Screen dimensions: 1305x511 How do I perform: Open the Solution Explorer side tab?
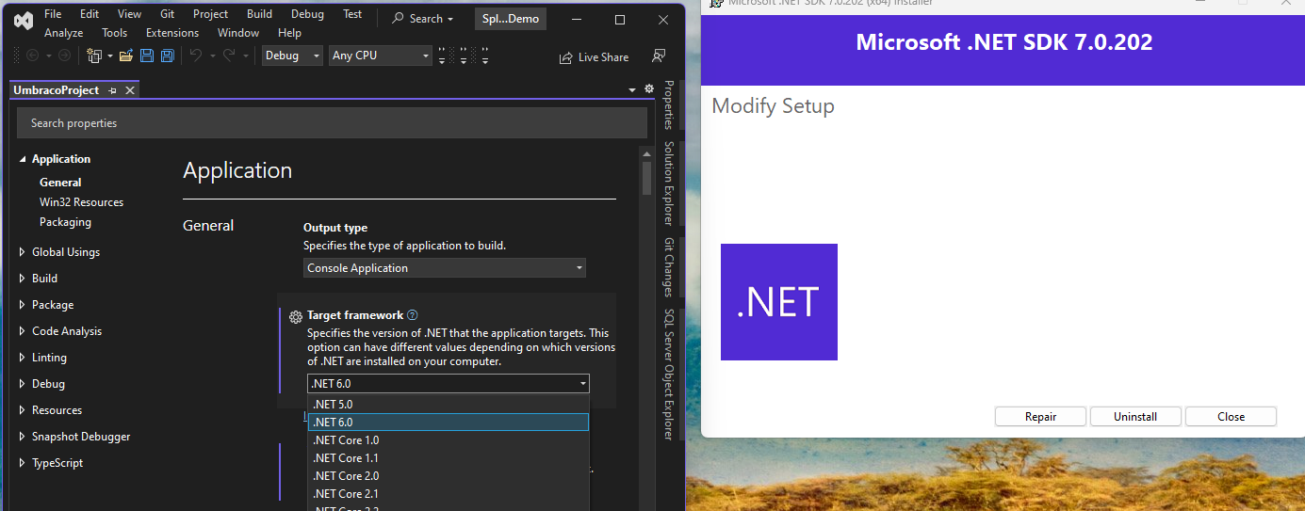[669, 184]
